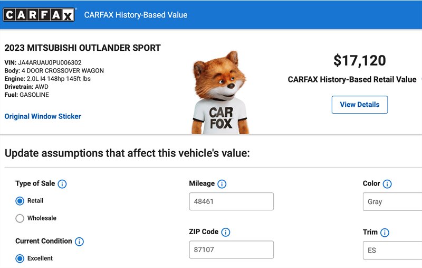This screenshot has height=268, width=422.
Task: Expand the Trim dropdown showing ES
Action: coord(392,250)
